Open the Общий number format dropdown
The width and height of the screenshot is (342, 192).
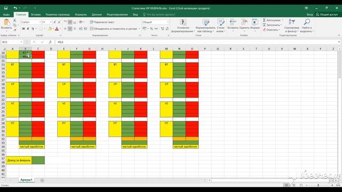coord(168,22)
